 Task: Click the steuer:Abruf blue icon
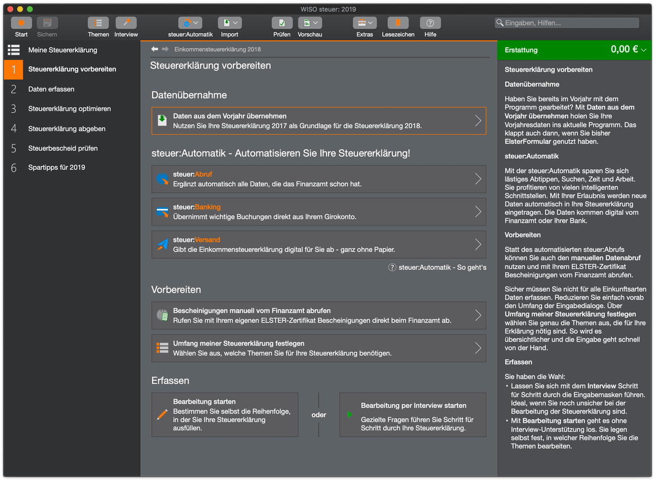162,179
